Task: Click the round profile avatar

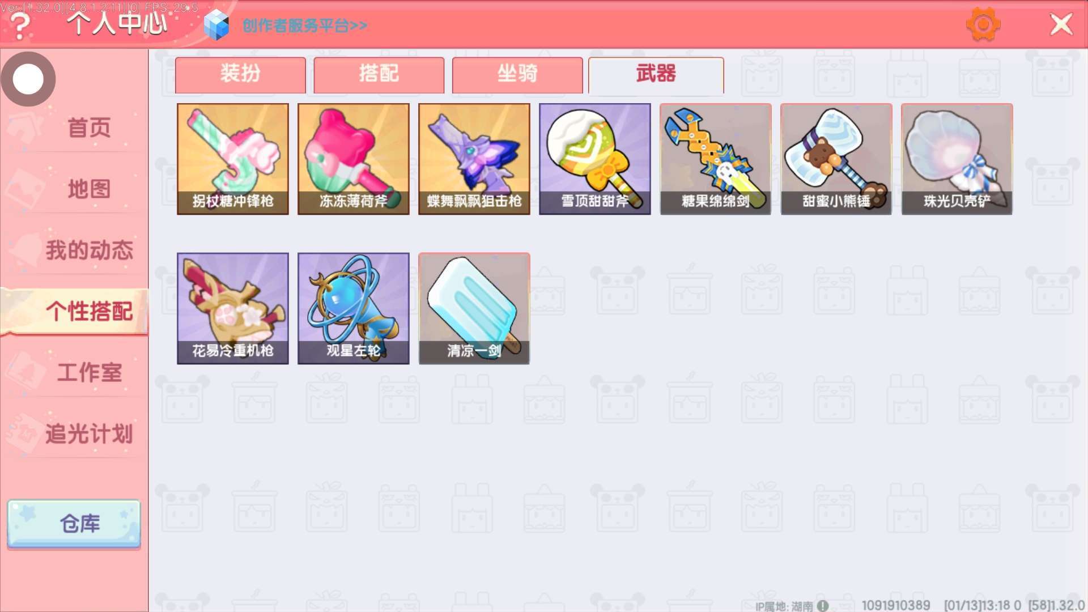Action: point(28,79)
